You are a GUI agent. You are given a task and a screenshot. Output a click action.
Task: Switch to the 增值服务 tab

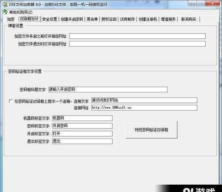[168, 19]
